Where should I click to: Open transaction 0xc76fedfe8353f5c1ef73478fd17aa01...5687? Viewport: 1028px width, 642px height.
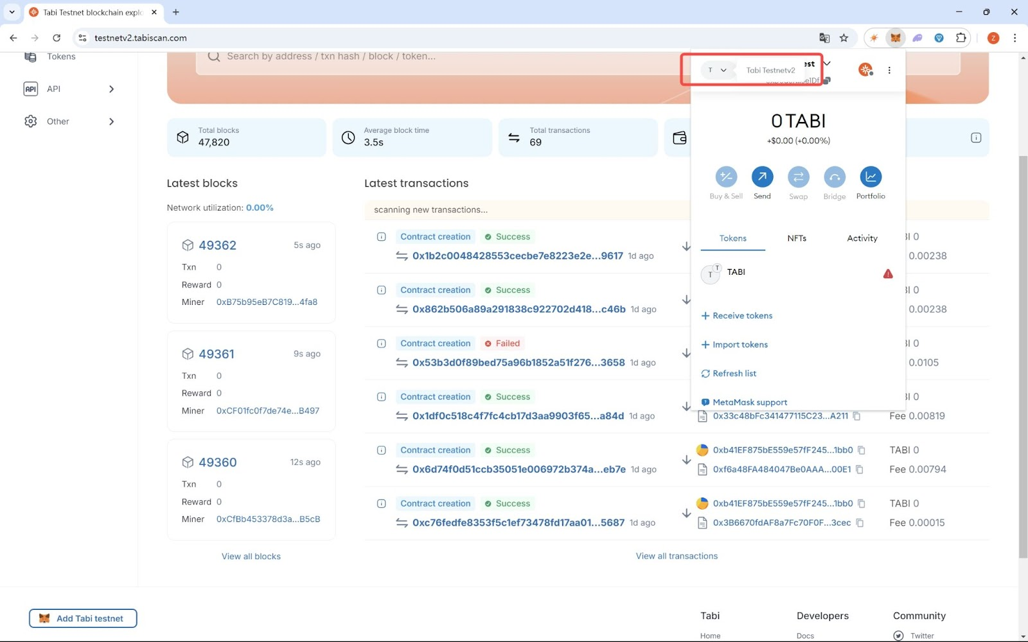pyautogui.click(x=518, y=523)
